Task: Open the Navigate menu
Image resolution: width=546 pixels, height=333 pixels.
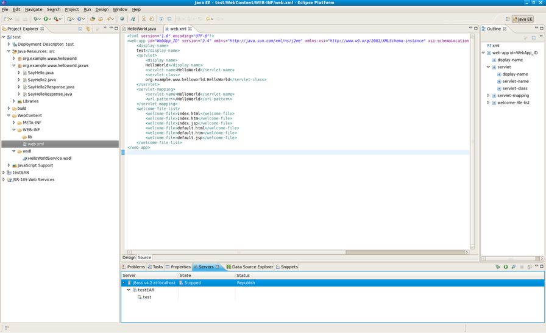Action: (34, 9)
